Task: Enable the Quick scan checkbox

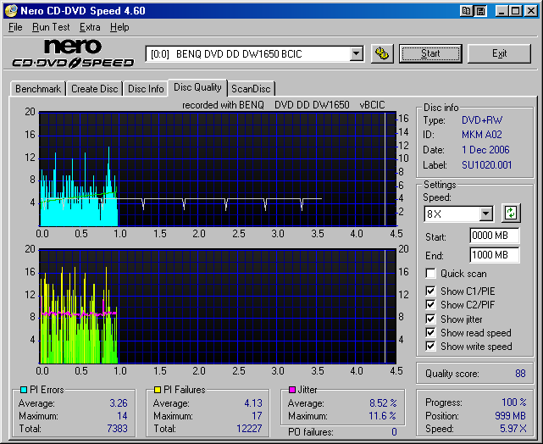Action: (x=430, y=274)
